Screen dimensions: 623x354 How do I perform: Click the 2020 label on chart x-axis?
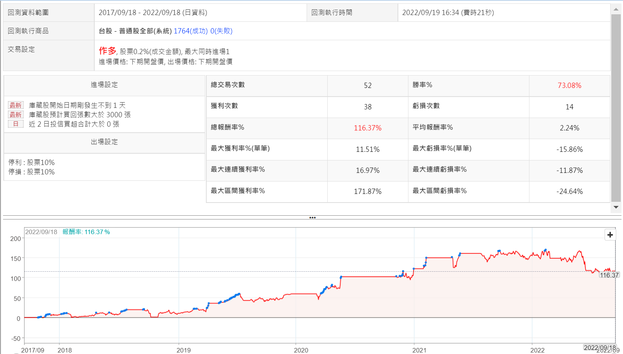(301, 350)
